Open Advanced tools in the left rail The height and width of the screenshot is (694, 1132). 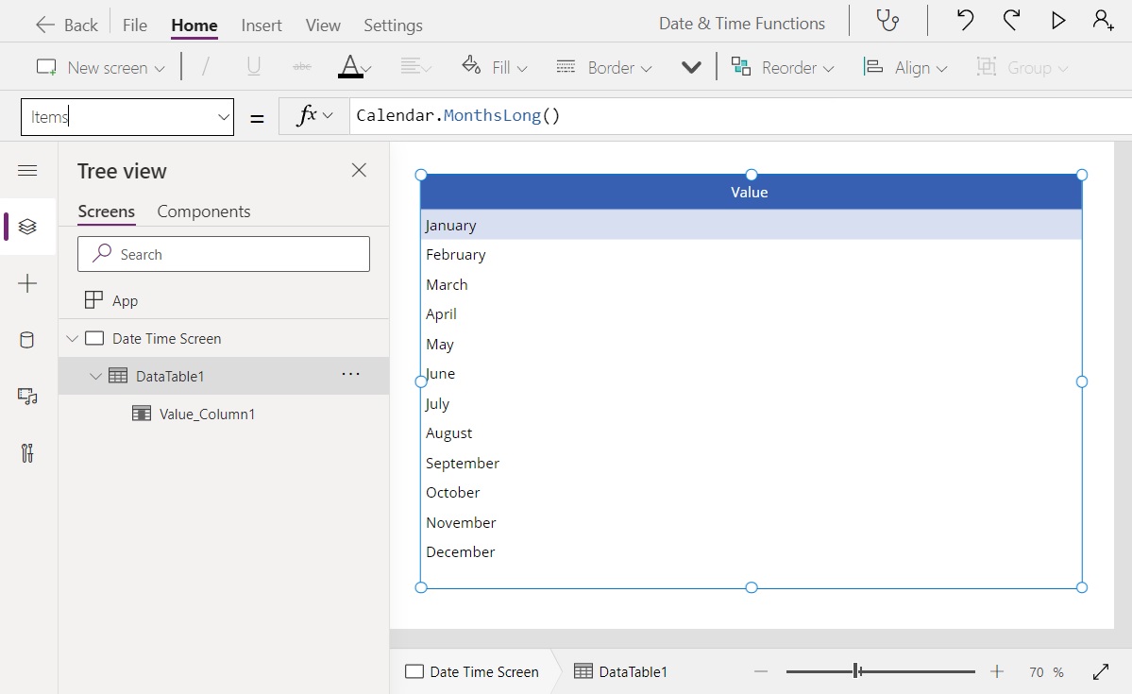click(27, 453)
